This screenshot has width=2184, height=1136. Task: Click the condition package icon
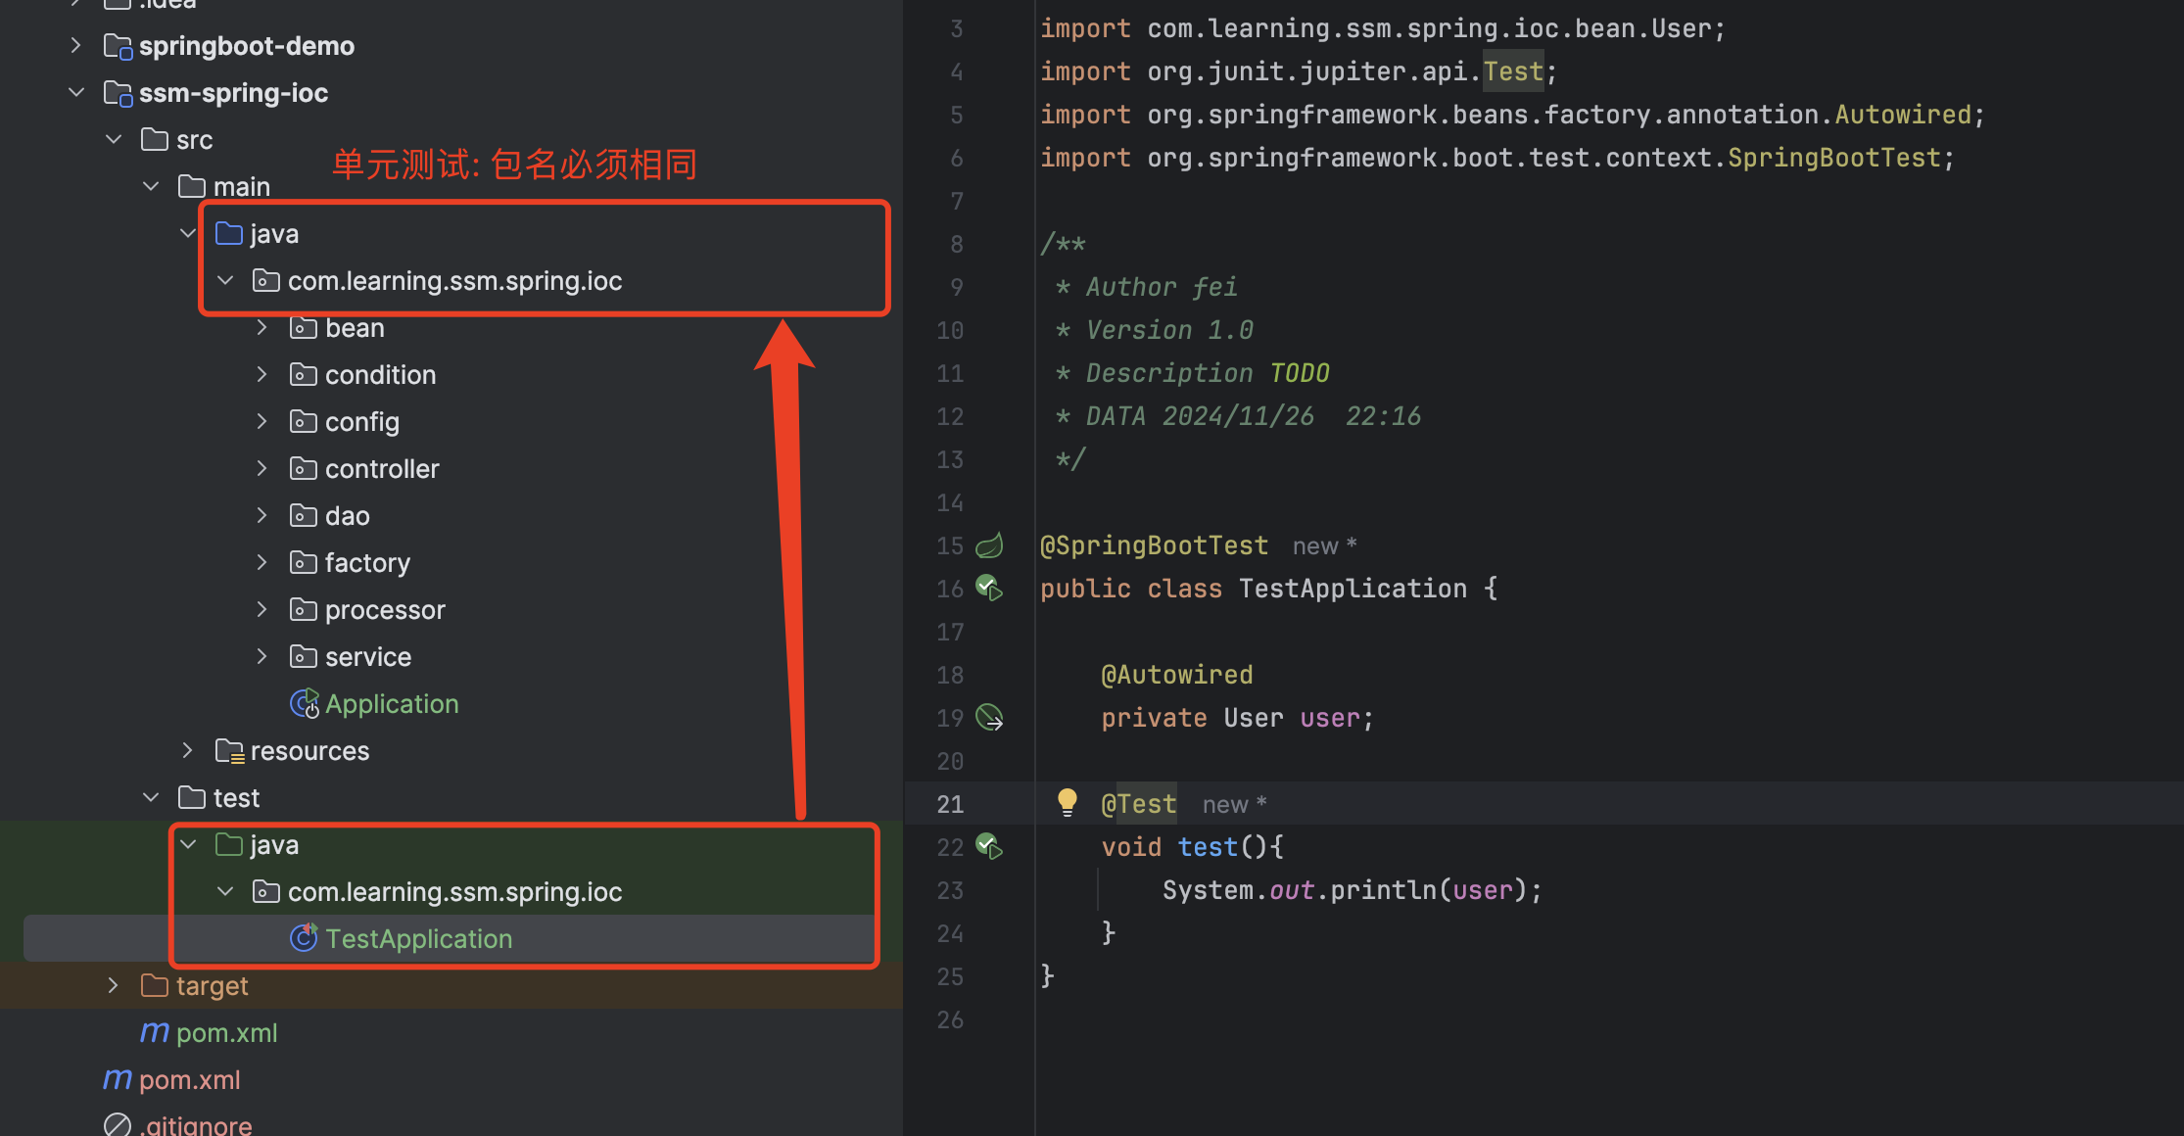pos(304,375)
